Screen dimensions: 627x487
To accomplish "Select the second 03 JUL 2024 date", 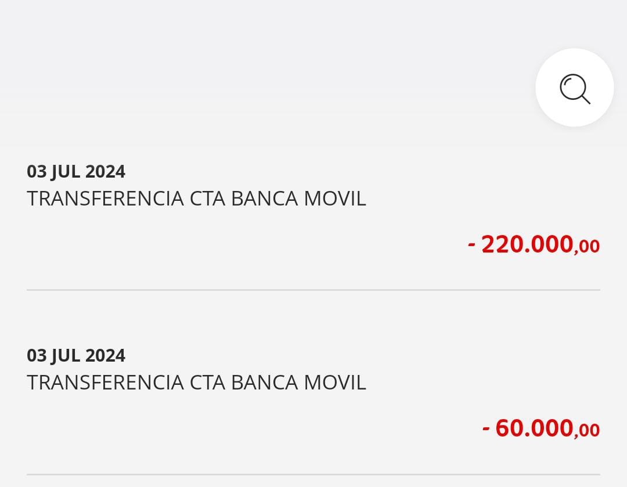I will pos(76,355).
